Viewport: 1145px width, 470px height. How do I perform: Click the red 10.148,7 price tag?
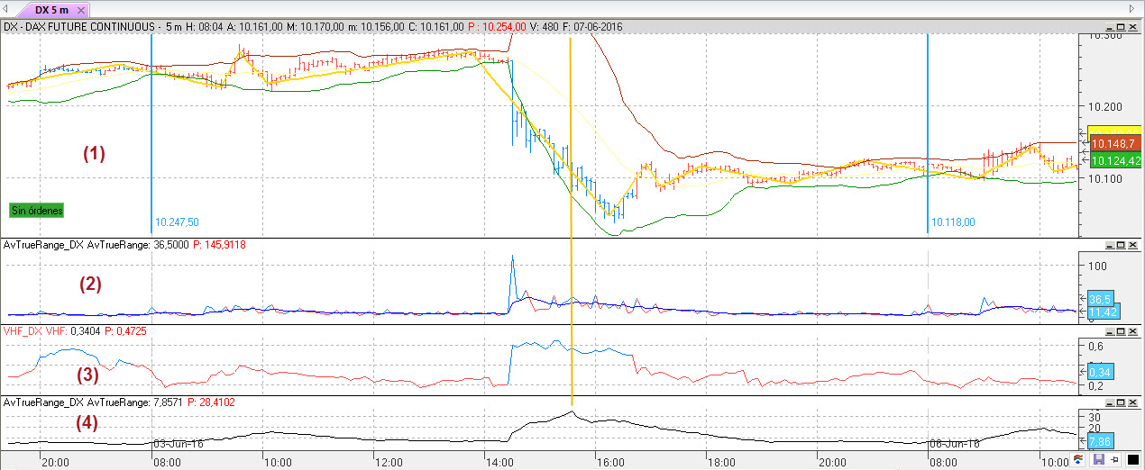click(1115, 143)
